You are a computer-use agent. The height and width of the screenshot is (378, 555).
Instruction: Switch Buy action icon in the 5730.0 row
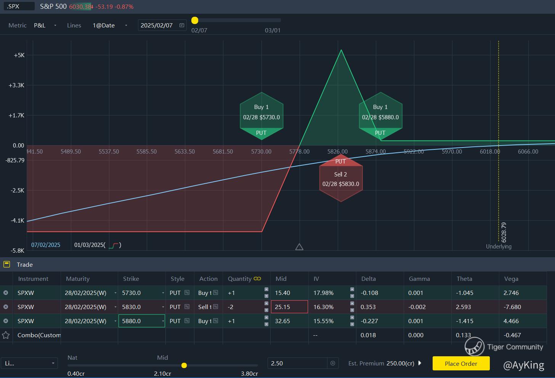[x=215, y=293]
